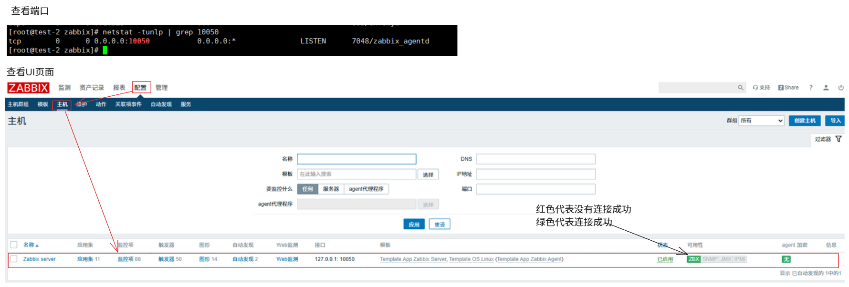The image size is (849, 287).
Task: Focus the DNS filter field
Action: pyautogui.click(x=536, y=159)
